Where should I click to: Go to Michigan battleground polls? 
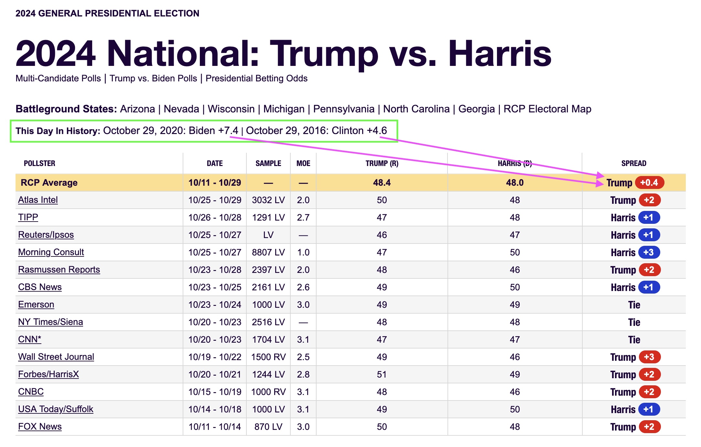(x=284, y=109)
